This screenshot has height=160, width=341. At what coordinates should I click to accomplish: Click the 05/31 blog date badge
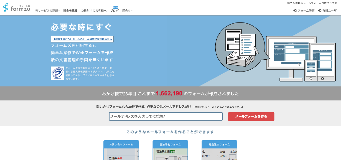pos(115,7)
